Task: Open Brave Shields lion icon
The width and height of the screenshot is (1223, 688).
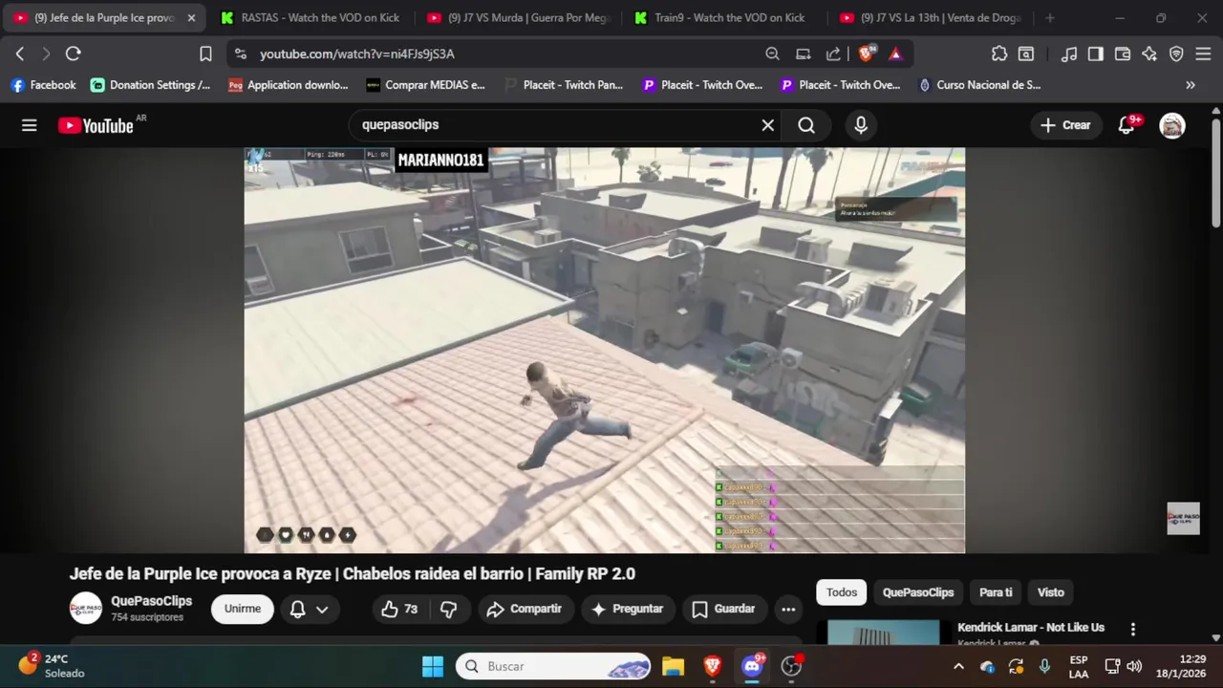Action: click(867, 54)
